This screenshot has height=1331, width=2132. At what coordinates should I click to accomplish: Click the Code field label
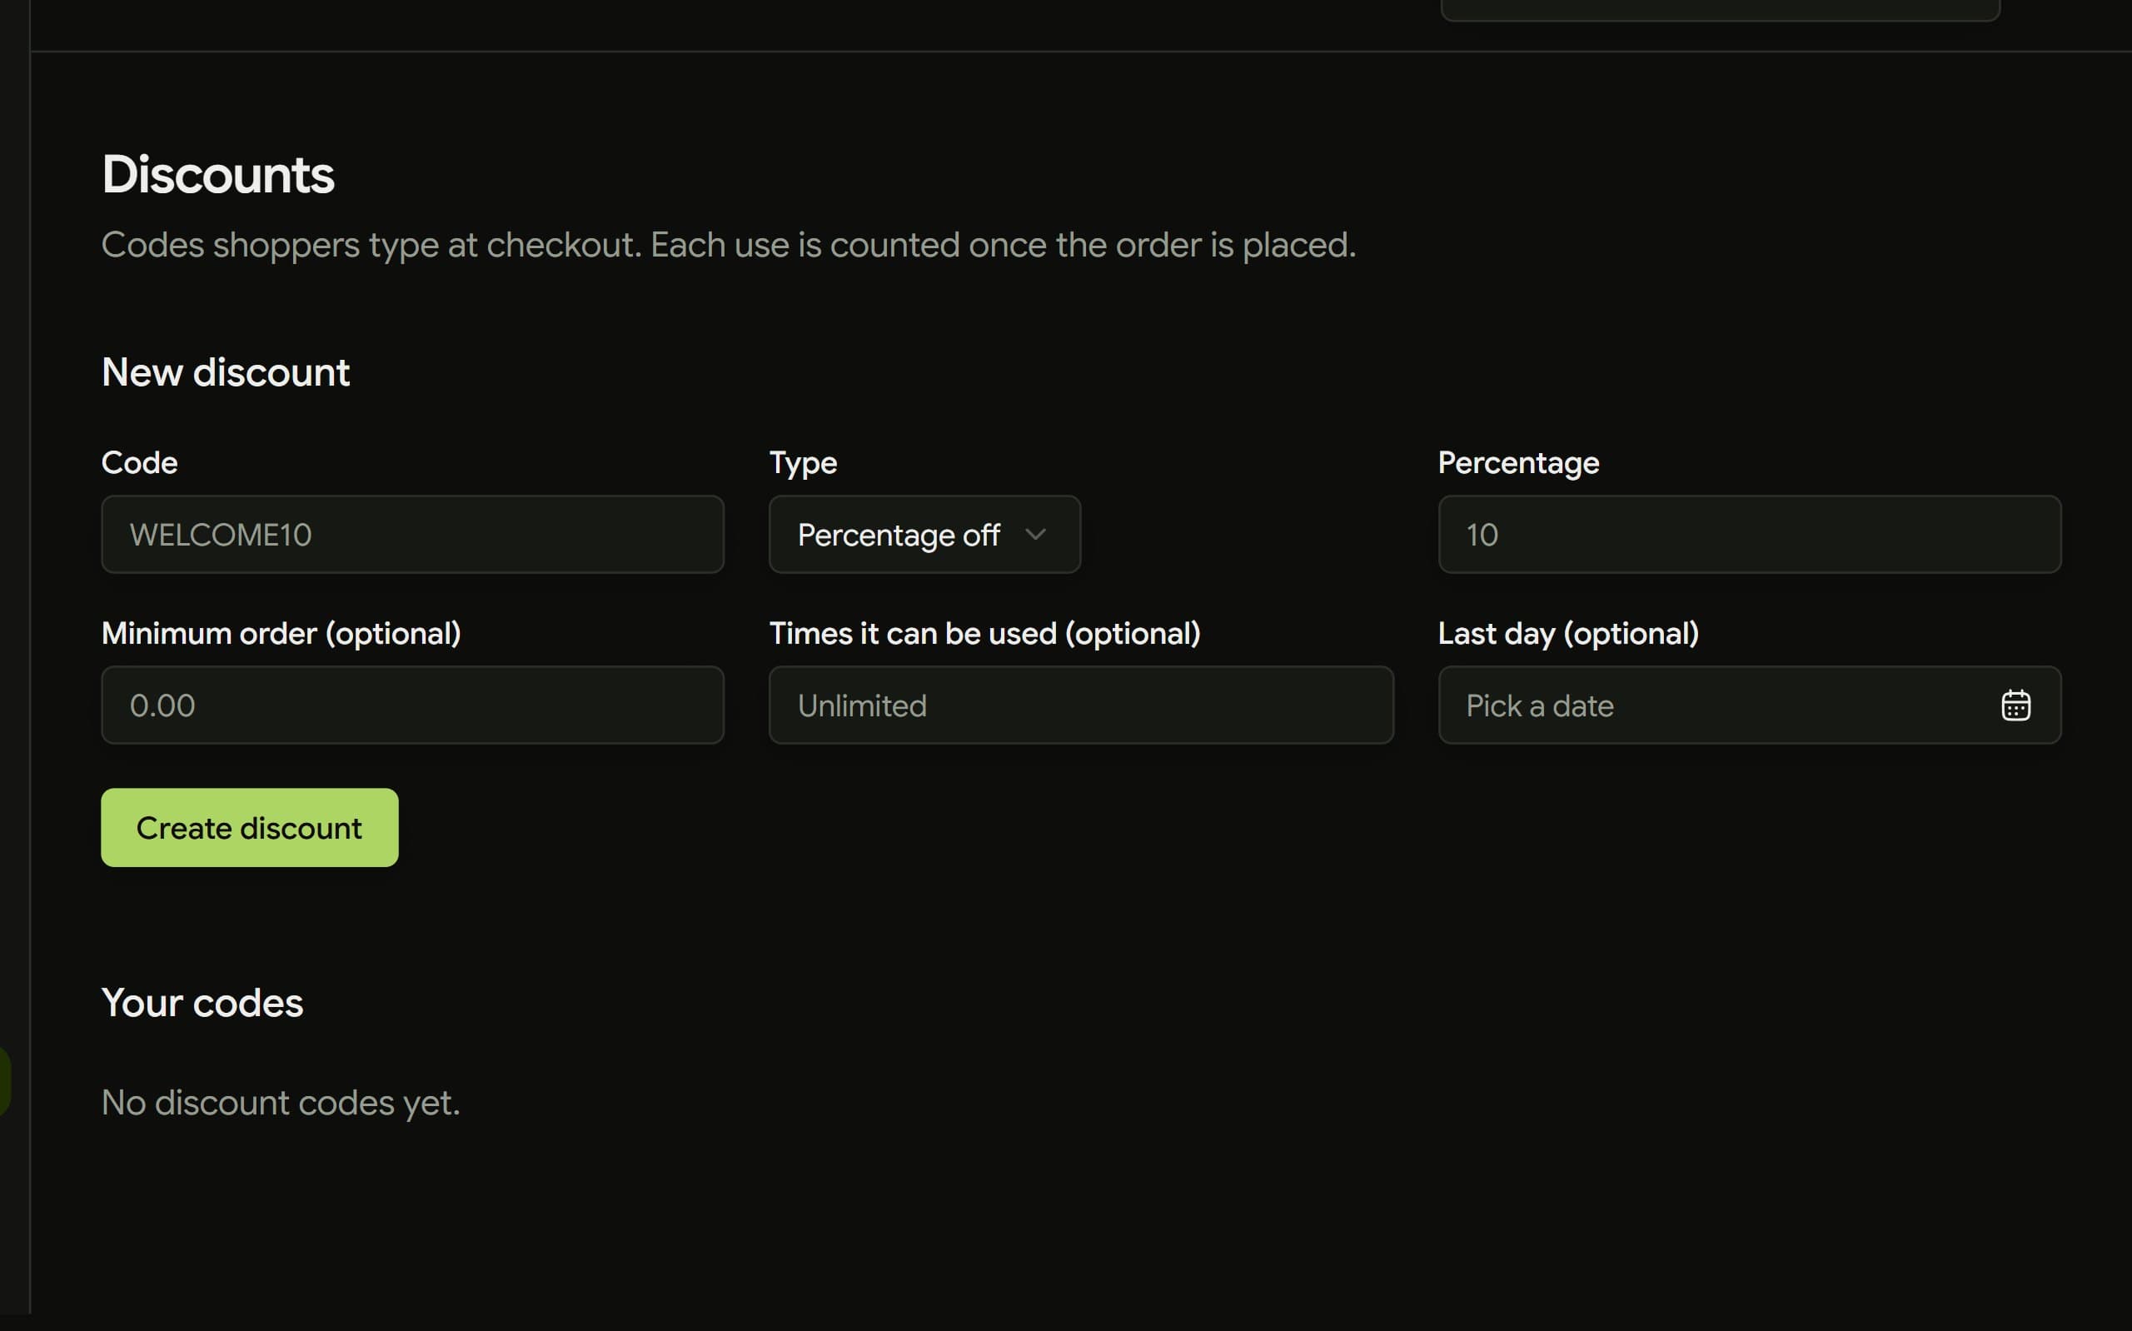139,463
